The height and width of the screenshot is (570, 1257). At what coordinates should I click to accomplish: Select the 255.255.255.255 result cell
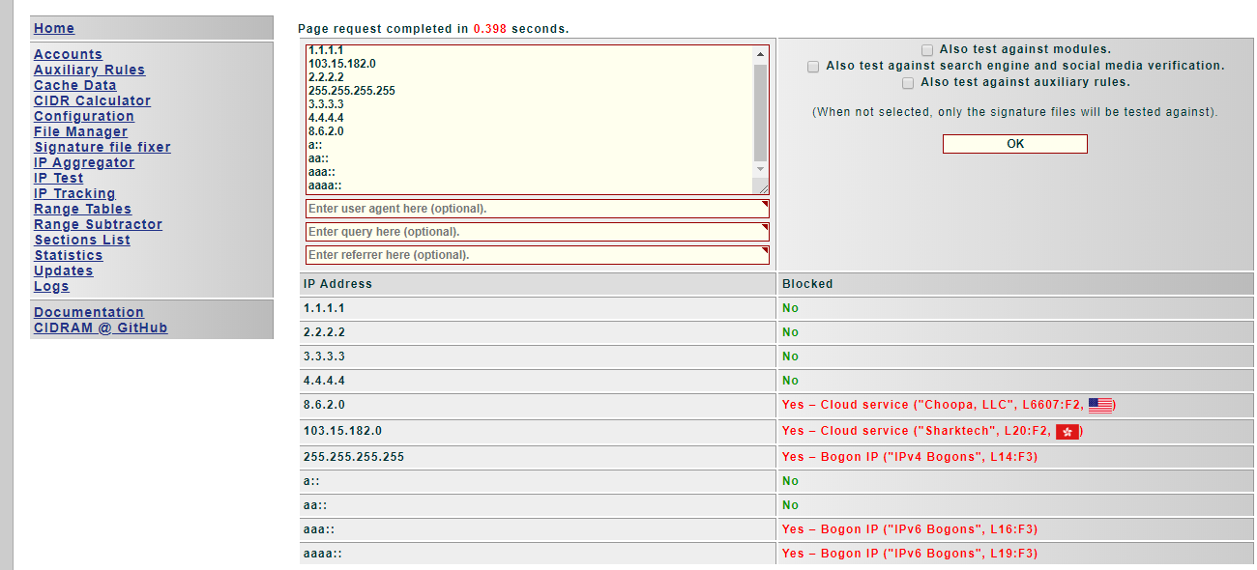point(538,457)
